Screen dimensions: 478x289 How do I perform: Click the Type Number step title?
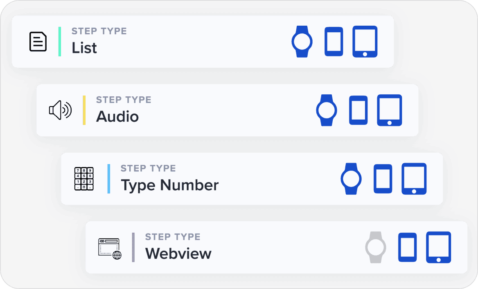169,185
